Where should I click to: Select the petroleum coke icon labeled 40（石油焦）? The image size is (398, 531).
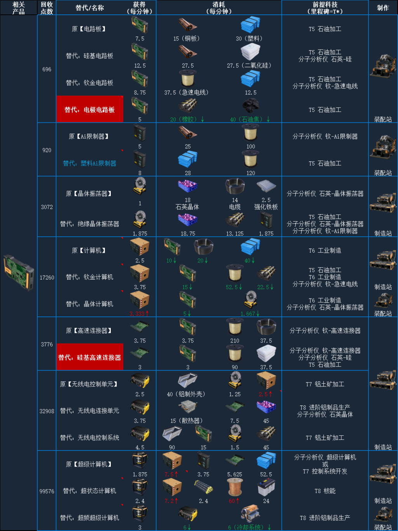coord(250,106)
